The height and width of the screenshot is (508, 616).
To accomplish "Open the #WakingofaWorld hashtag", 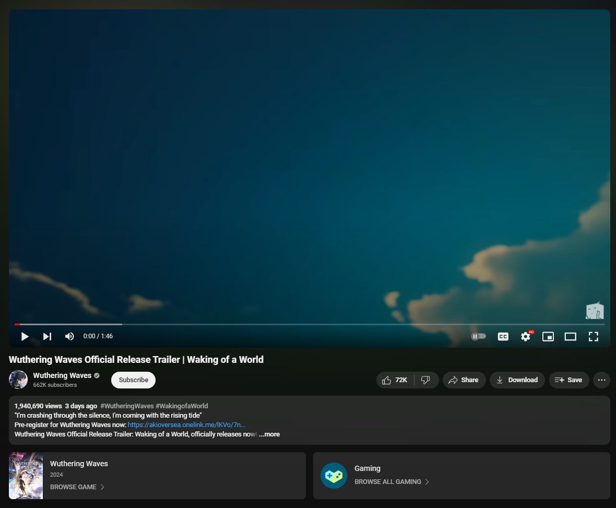I will click(182, 406).
